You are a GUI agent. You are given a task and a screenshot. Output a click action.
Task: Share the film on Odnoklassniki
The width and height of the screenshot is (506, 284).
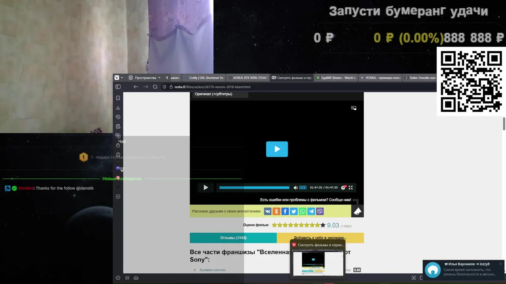tap(276, 211)
